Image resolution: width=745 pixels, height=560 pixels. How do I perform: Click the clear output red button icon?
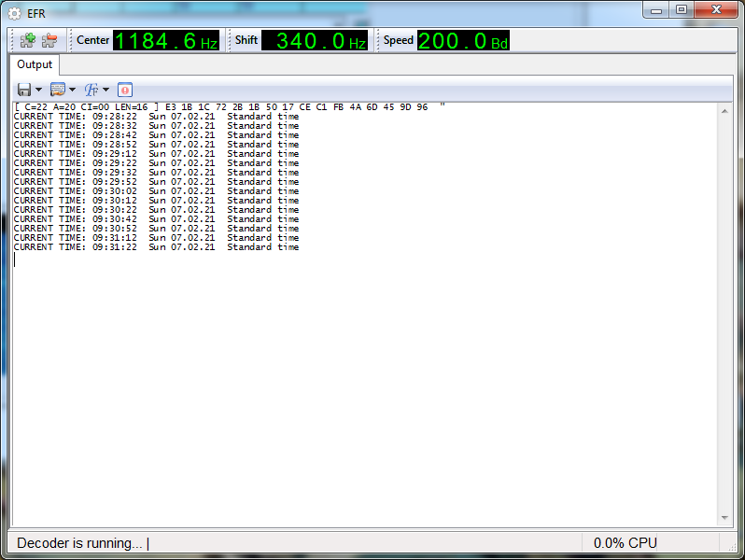pos(125,90)
